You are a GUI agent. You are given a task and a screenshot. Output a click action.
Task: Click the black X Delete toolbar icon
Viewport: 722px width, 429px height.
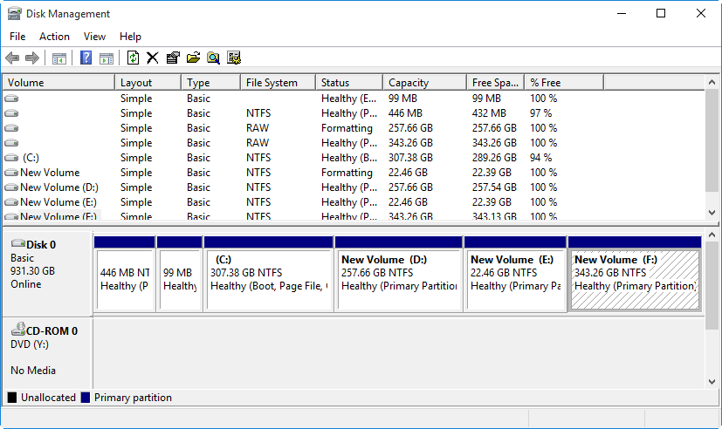152,58
